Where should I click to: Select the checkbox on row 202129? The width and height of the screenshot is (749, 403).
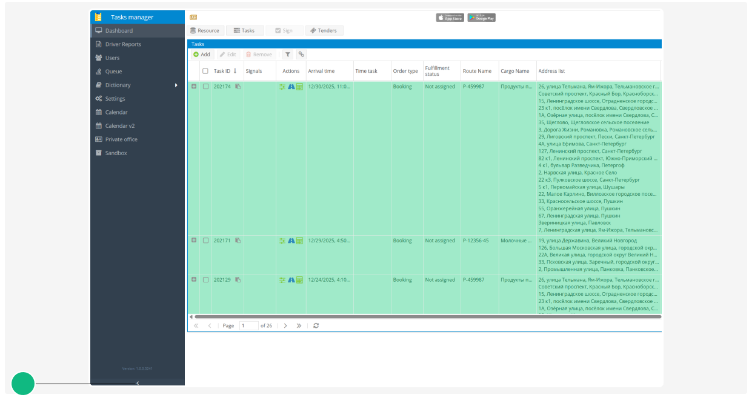coord(206,280)
